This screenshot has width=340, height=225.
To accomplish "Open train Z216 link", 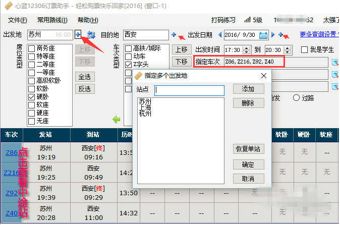I will pos(12,173).
